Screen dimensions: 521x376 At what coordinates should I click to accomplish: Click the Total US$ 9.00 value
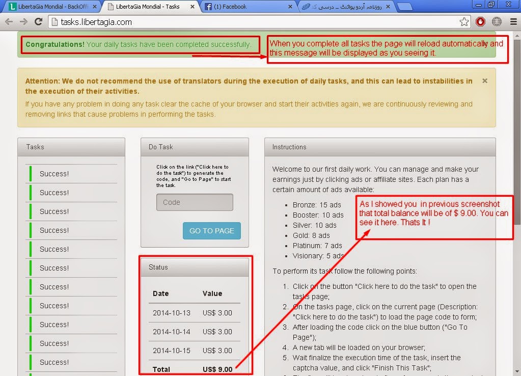coord(217,369)
